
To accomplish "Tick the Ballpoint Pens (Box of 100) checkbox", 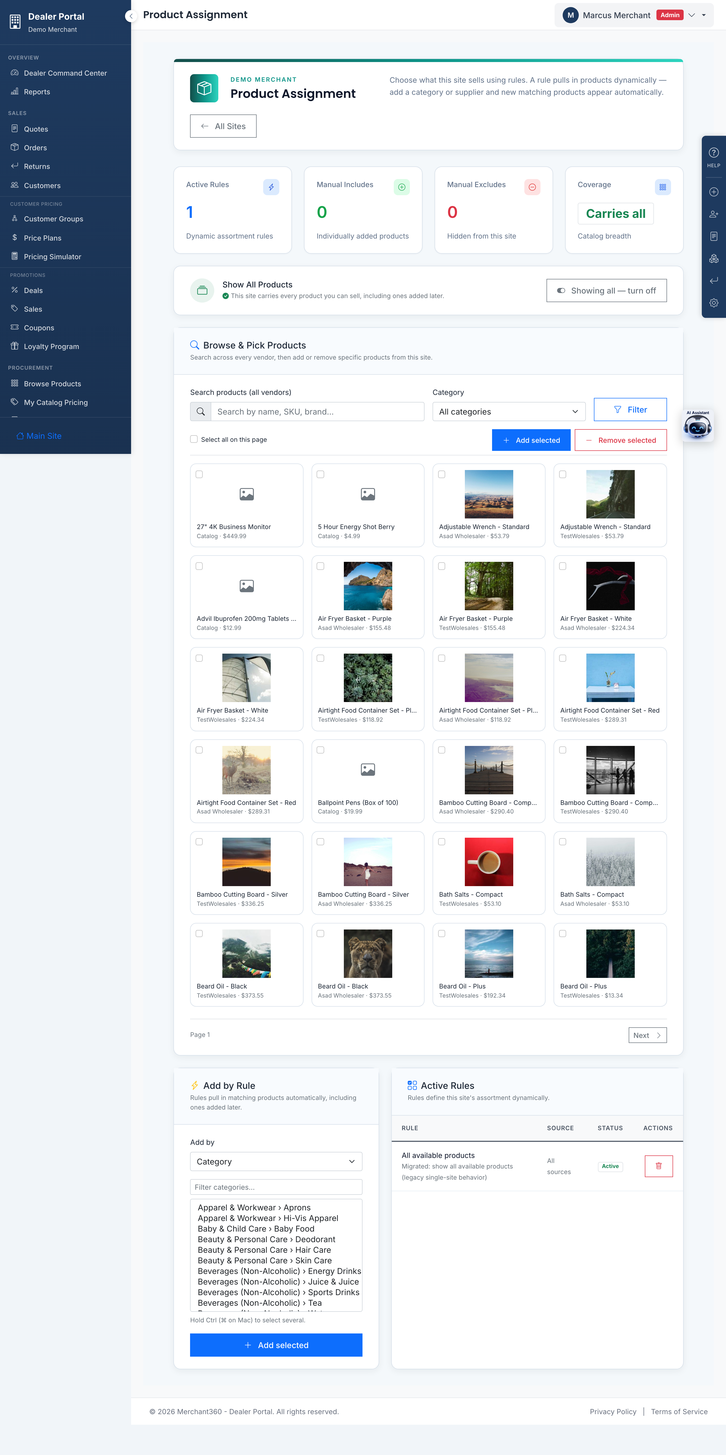I will pyautogui.click(x=320, y=750).
